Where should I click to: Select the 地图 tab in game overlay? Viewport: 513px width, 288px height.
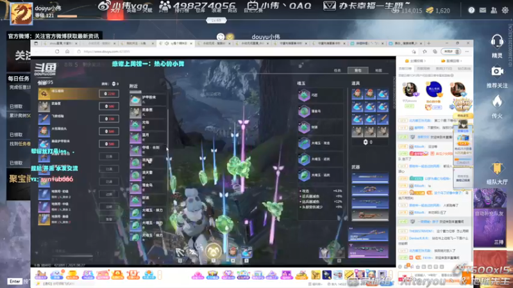pyautogui.click(x=378, y=70)
